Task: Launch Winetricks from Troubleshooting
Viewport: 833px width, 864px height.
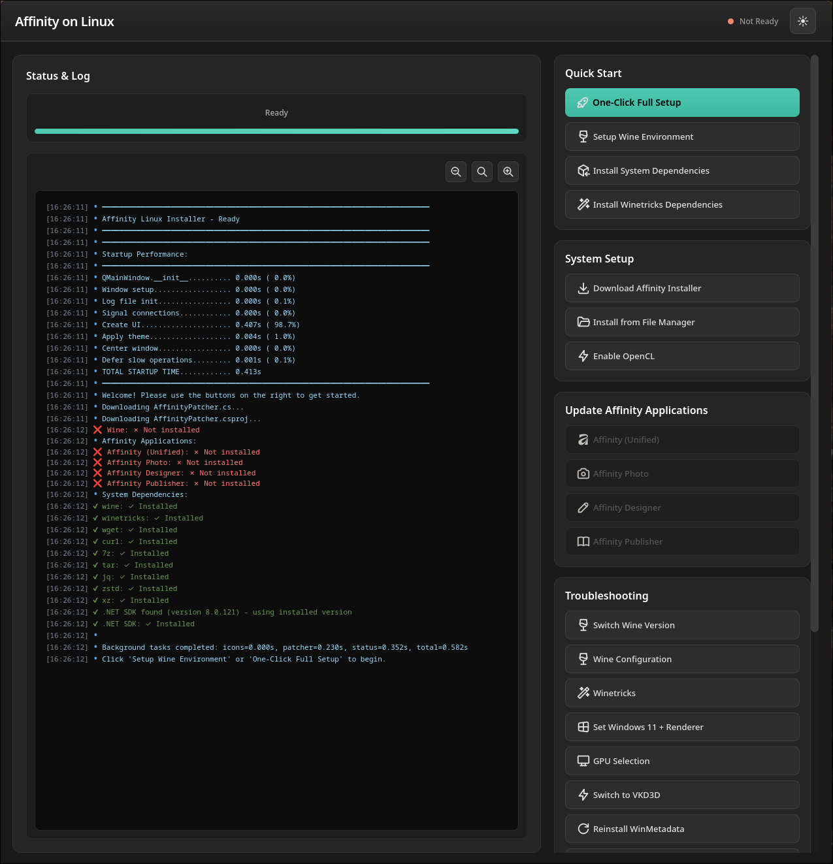Action: (x=681, y=693)
